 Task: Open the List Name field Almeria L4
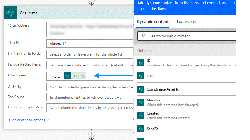click(90, 43)
